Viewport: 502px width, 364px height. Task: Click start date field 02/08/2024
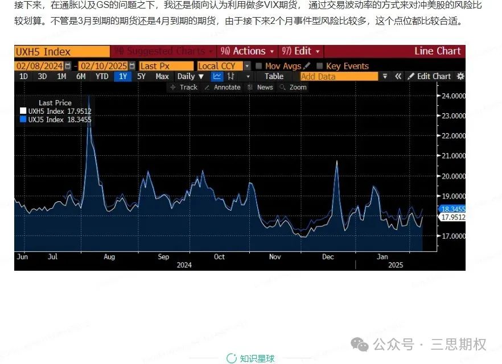point(40,66)
